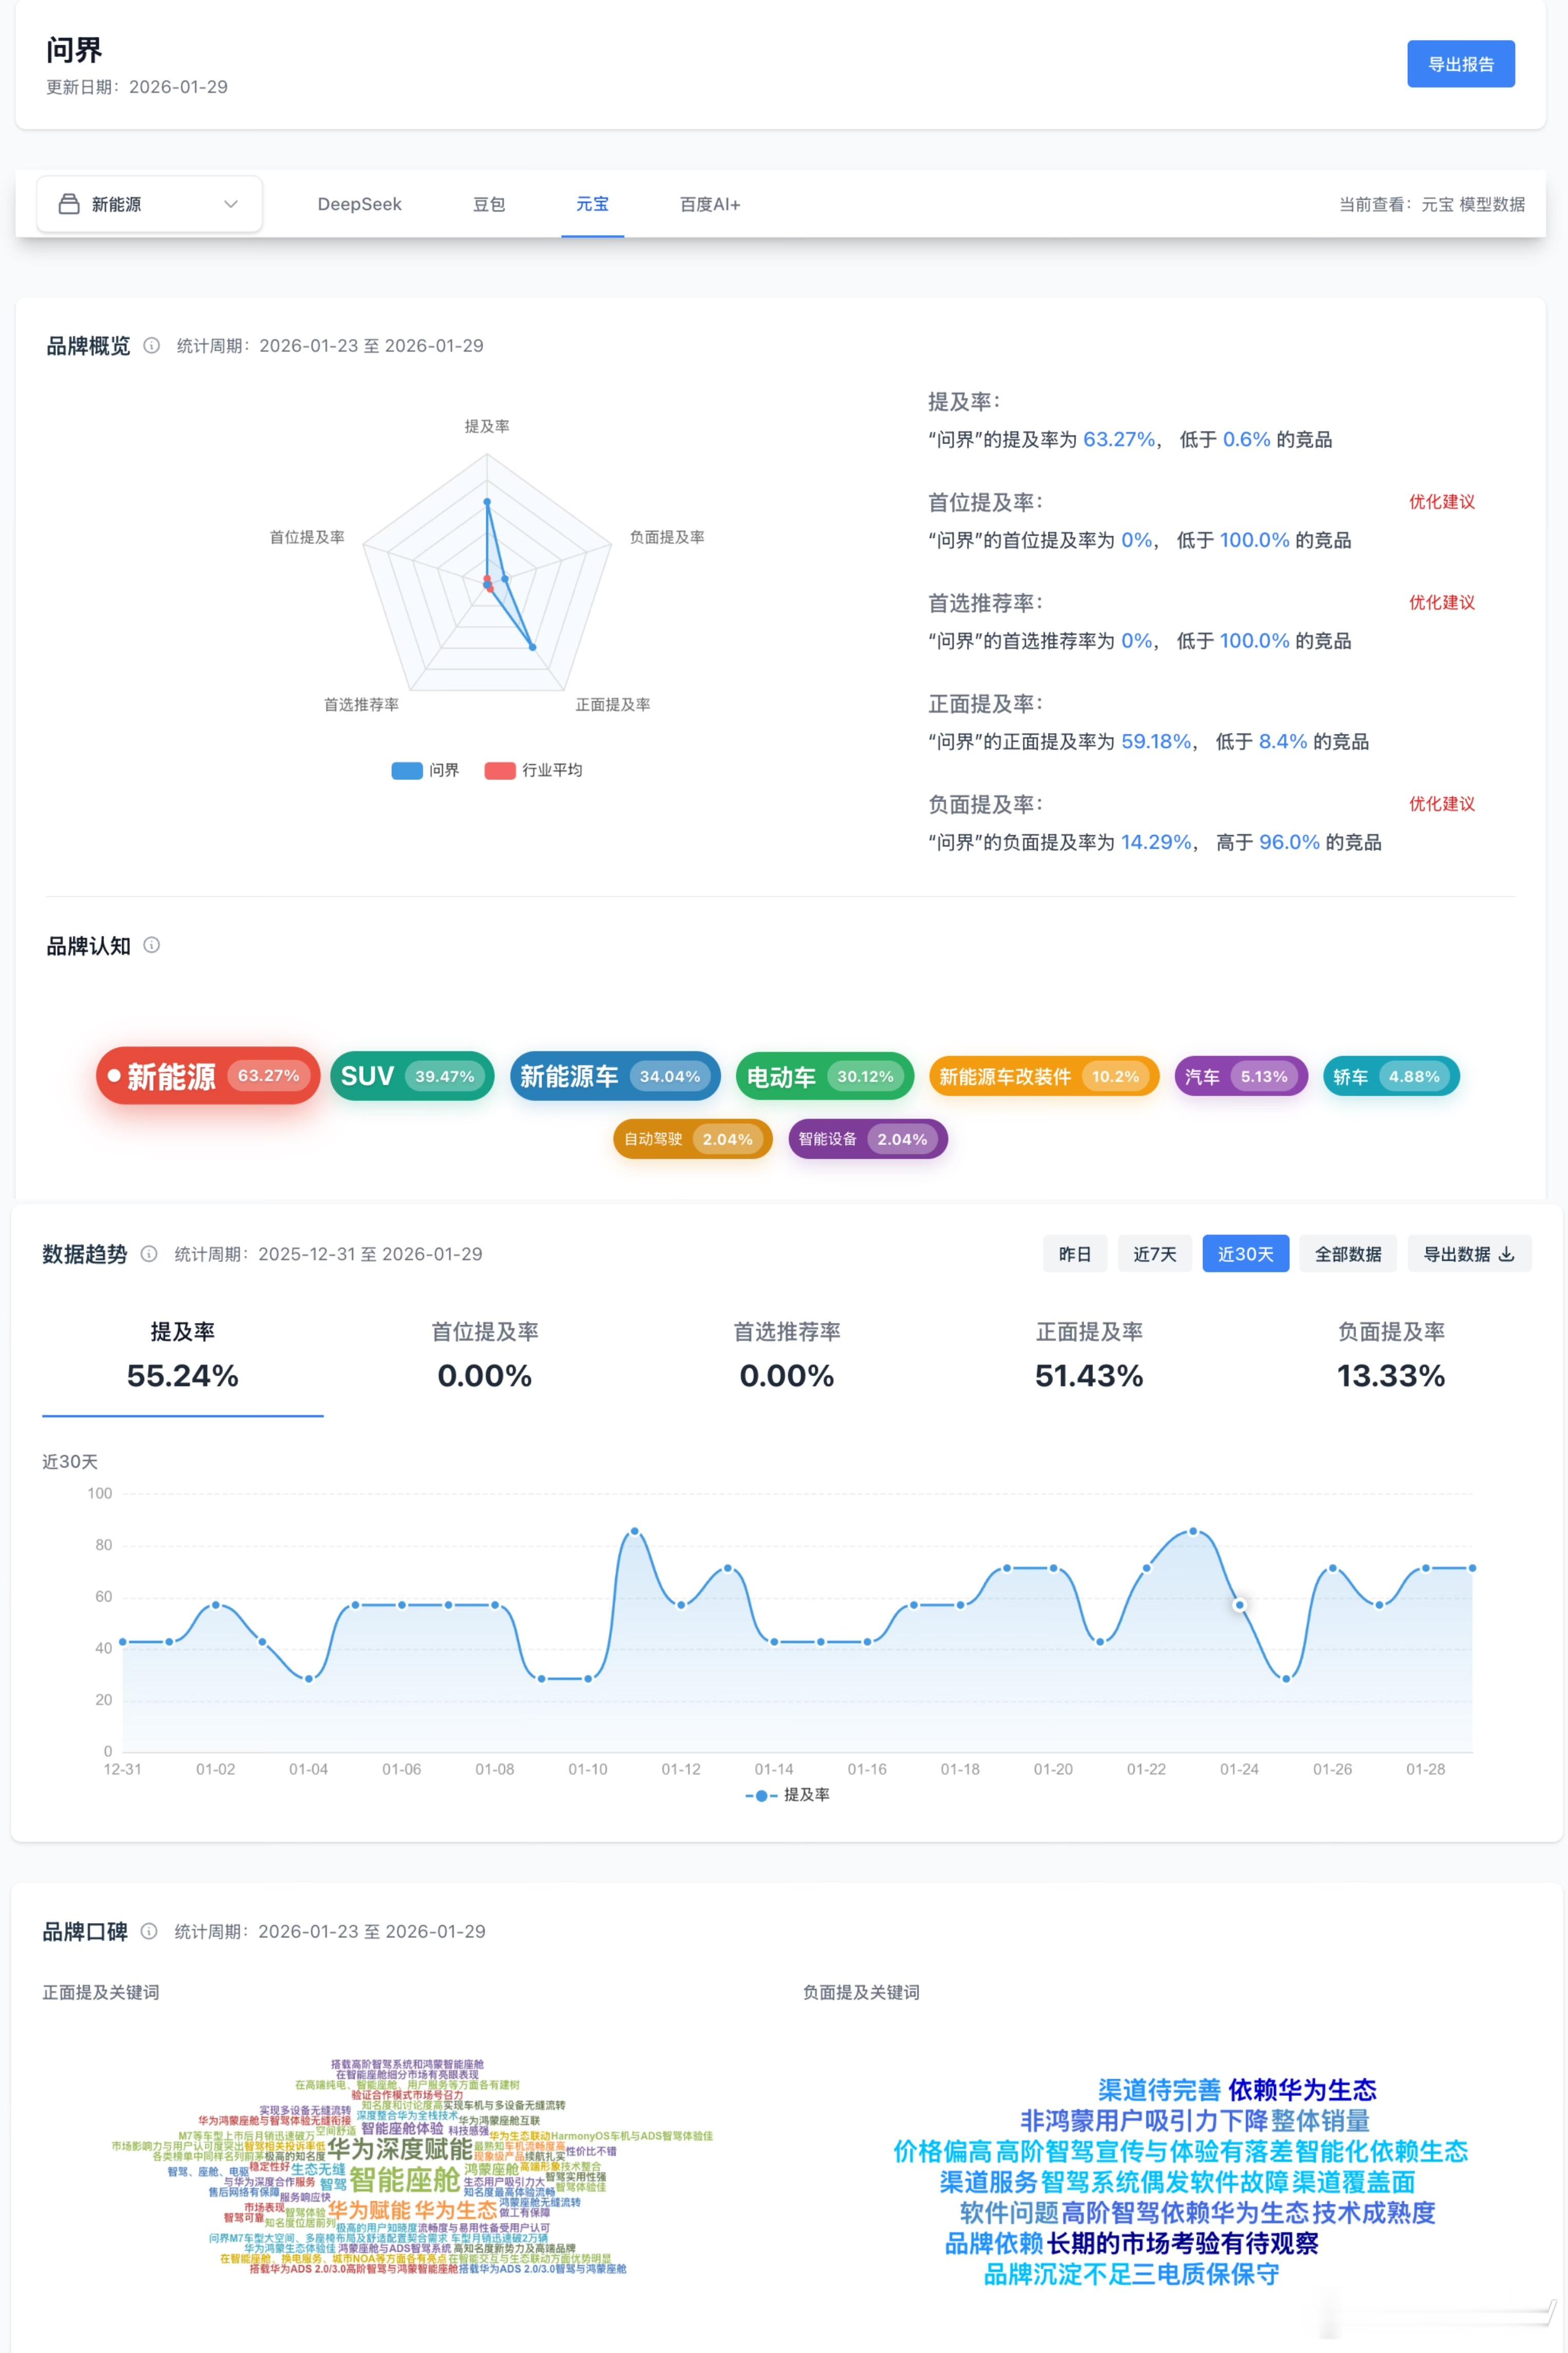Screen dimensions: 1568x2353
Task: Click the SUV 39.47% category pill
Action: (411, 1077)
